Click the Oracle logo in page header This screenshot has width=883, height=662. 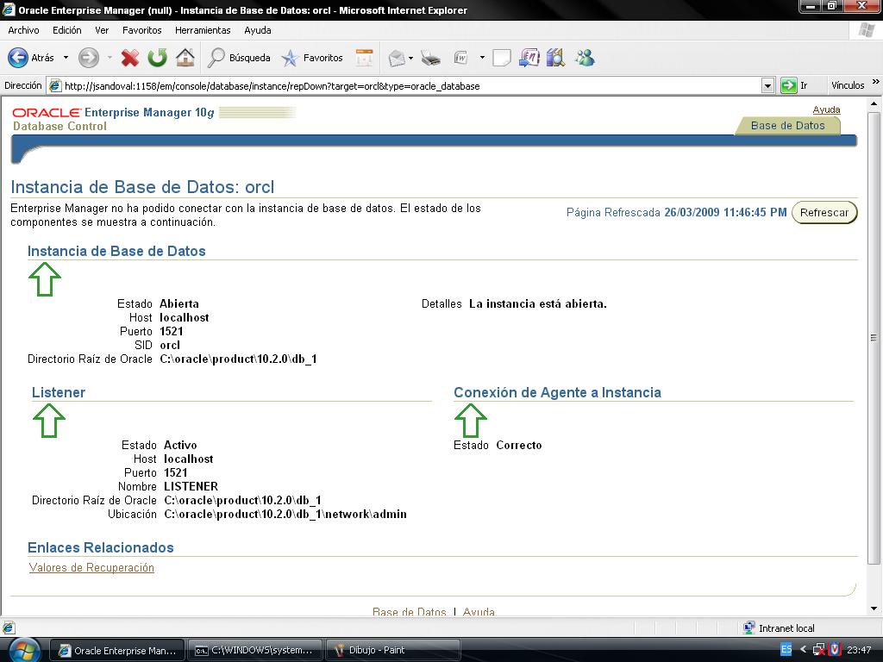47,113
